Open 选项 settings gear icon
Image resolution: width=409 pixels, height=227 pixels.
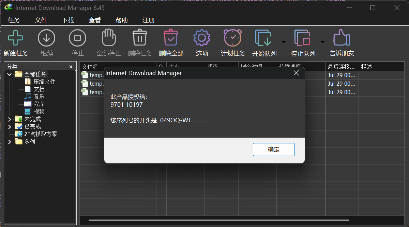[202, 38]
